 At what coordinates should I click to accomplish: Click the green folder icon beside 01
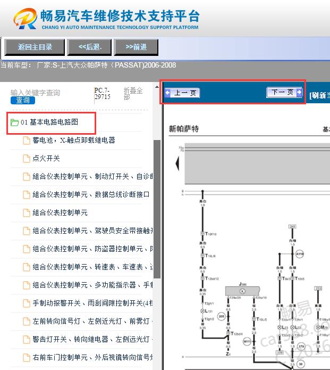click(x=14, y=122)
